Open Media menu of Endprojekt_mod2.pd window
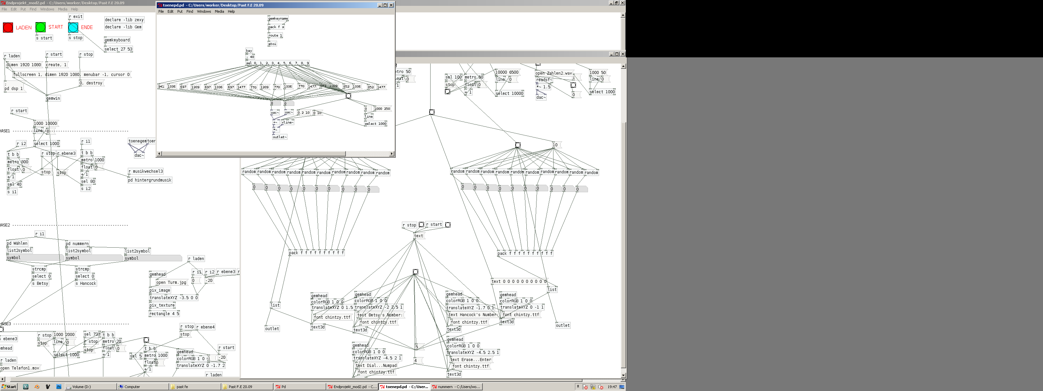The image size is (1043, 391). pos(62,9)
